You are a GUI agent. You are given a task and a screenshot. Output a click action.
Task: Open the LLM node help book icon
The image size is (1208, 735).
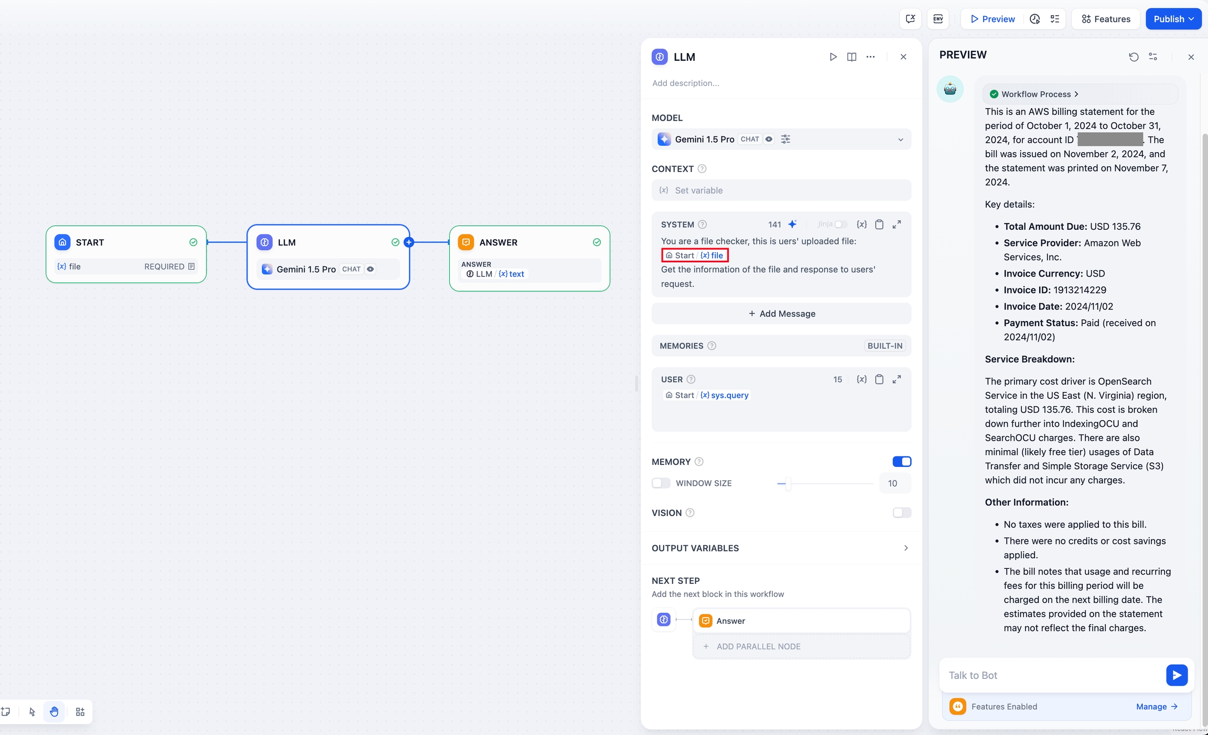[851, 57]
